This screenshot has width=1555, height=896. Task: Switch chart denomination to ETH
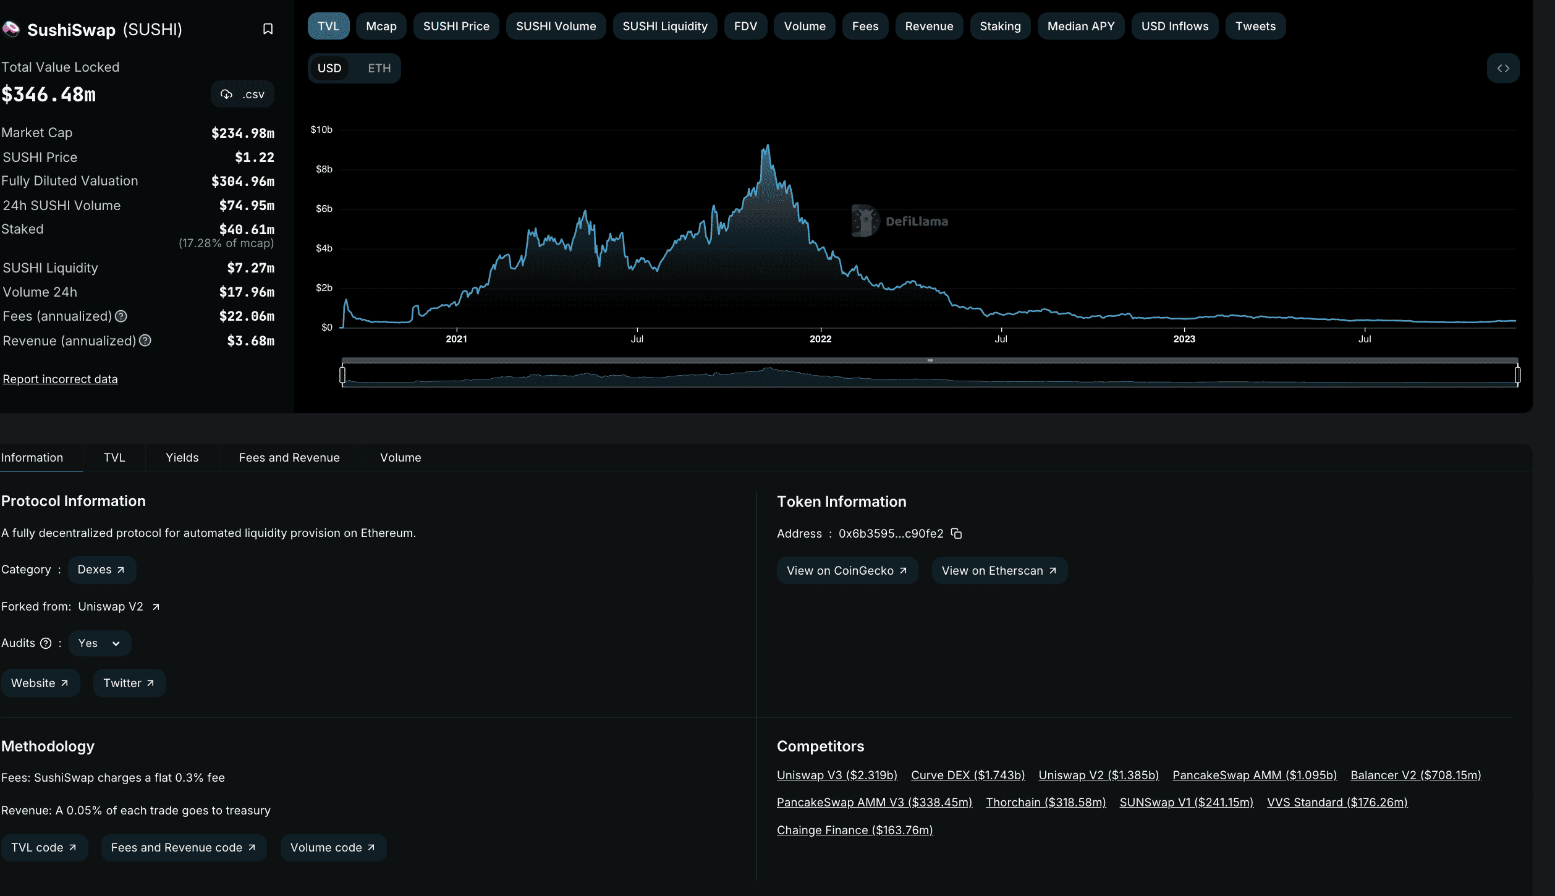click(379, 68)
